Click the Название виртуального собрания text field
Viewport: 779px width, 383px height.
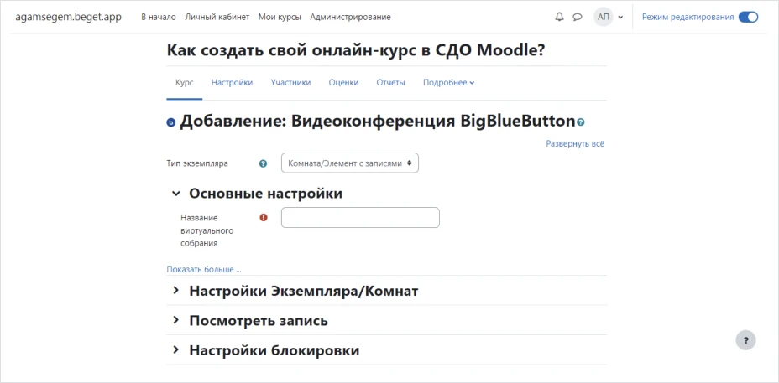tap(360, 218)
